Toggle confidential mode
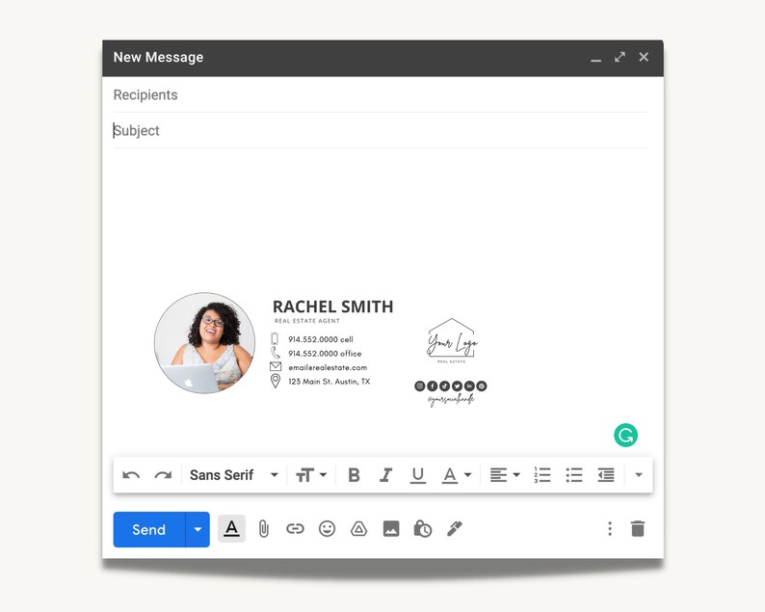 tap(423, 528)
